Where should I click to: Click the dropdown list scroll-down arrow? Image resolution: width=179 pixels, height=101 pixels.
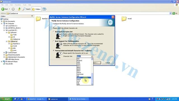[x=92, y=84]
